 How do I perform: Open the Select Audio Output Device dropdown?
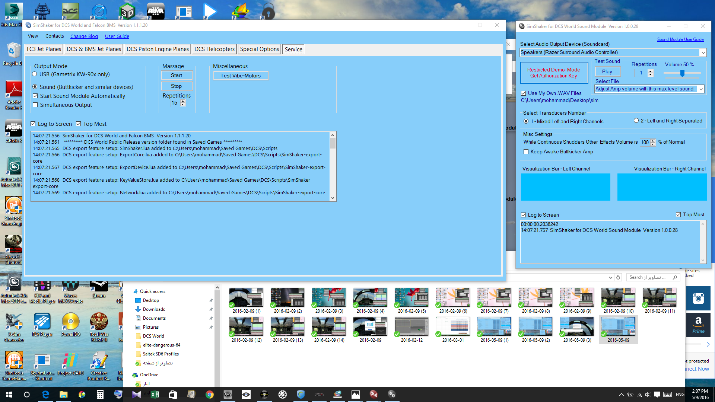[x=703, y=52]
